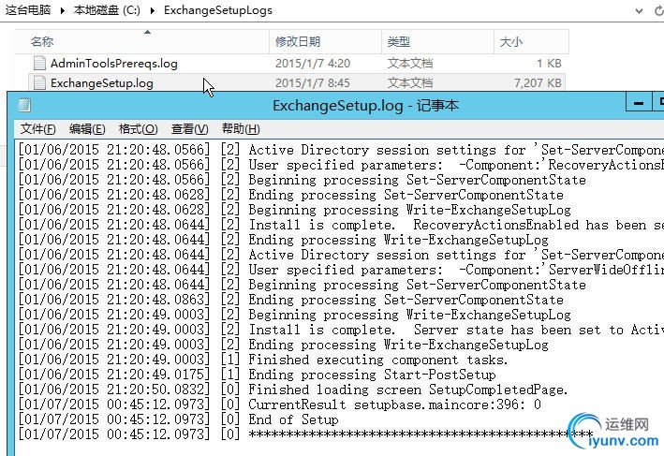Click timestamp 21:20:50.0832 in the log
The height and width of the screenshot is (456, 664).
(158, 390)
